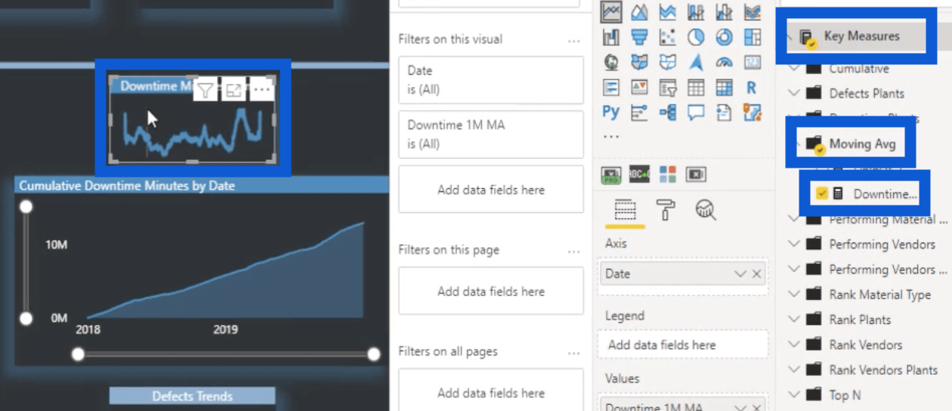Remove Date field from Axis

[756, 274]
